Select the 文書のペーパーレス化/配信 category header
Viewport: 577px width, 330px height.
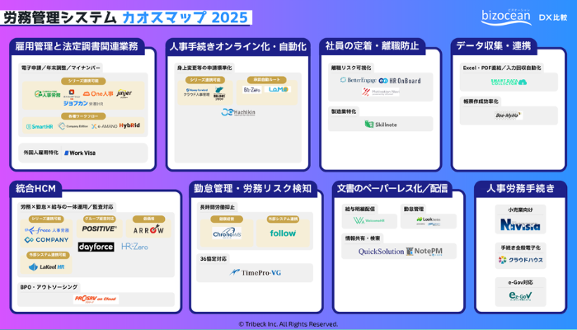[392, 189]
